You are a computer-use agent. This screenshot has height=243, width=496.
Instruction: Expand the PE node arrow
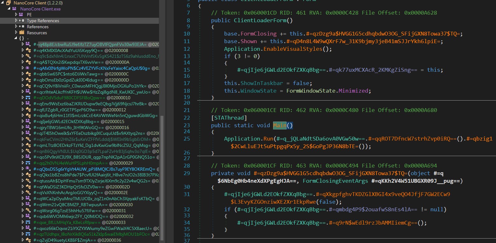pyautogui.click(x=16, y=15)
